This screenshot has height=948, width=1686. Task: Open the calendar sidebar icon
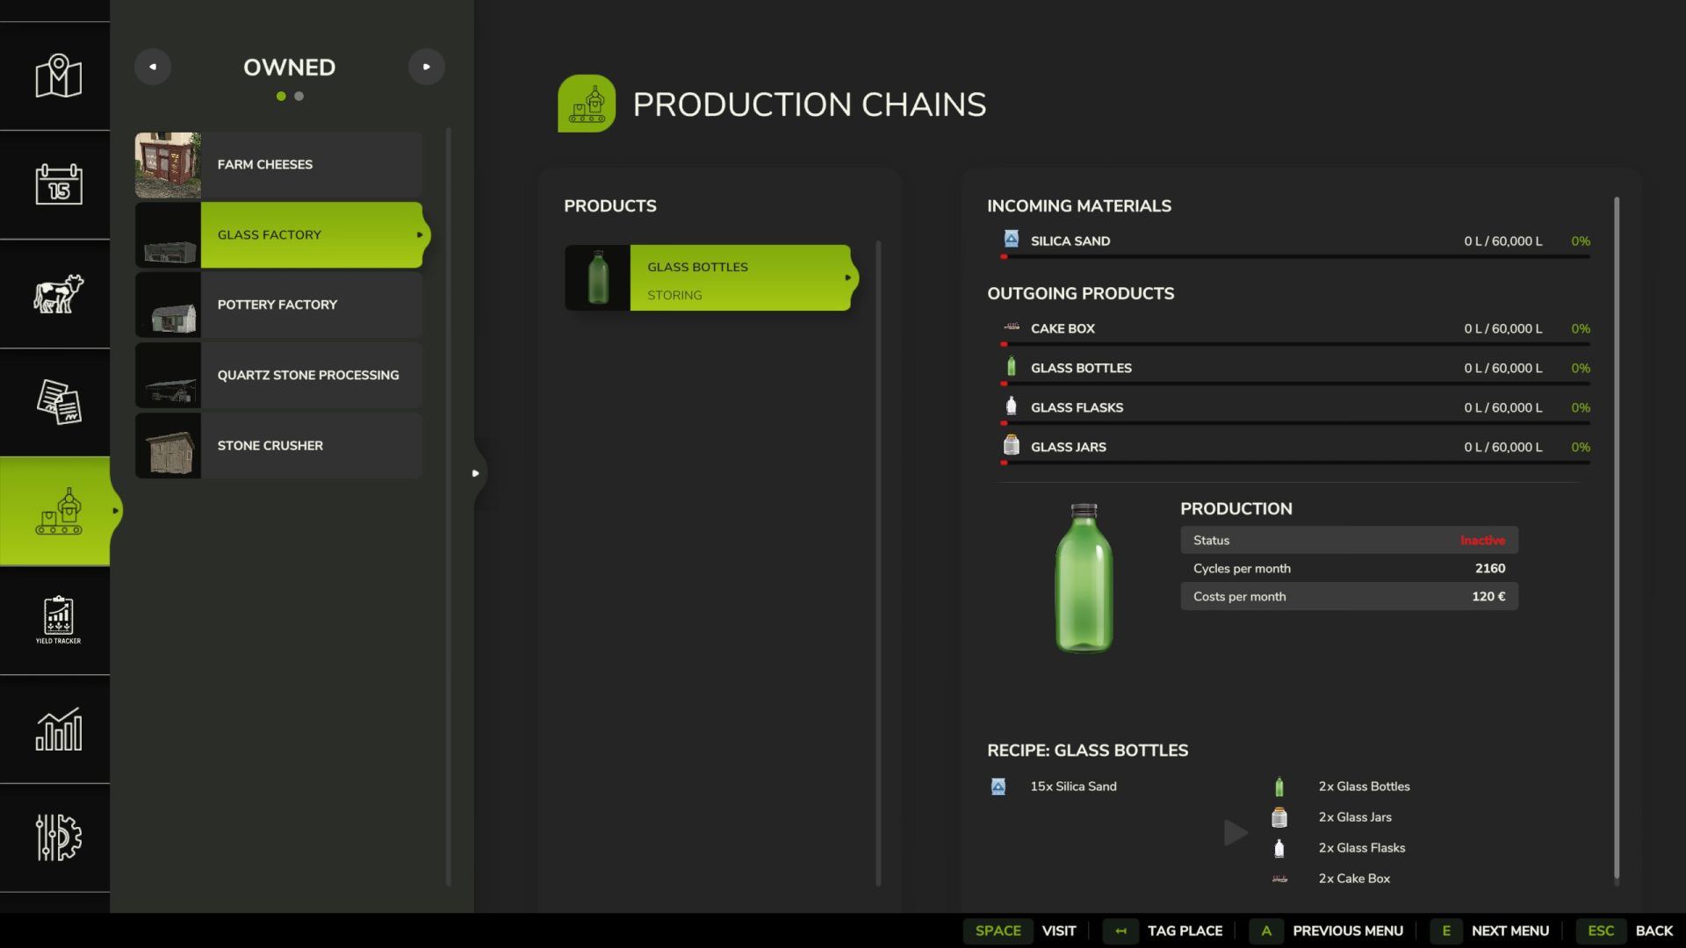pos(58,184)
